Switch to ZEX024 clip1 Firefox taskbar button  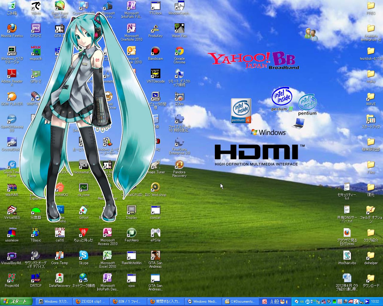click(92, 302)
